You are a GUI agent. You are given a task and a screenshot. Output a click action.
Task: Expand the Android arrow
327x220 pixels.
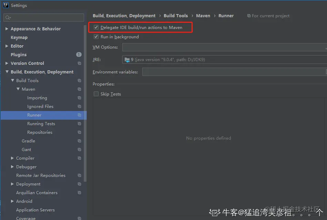coord(12,201)
